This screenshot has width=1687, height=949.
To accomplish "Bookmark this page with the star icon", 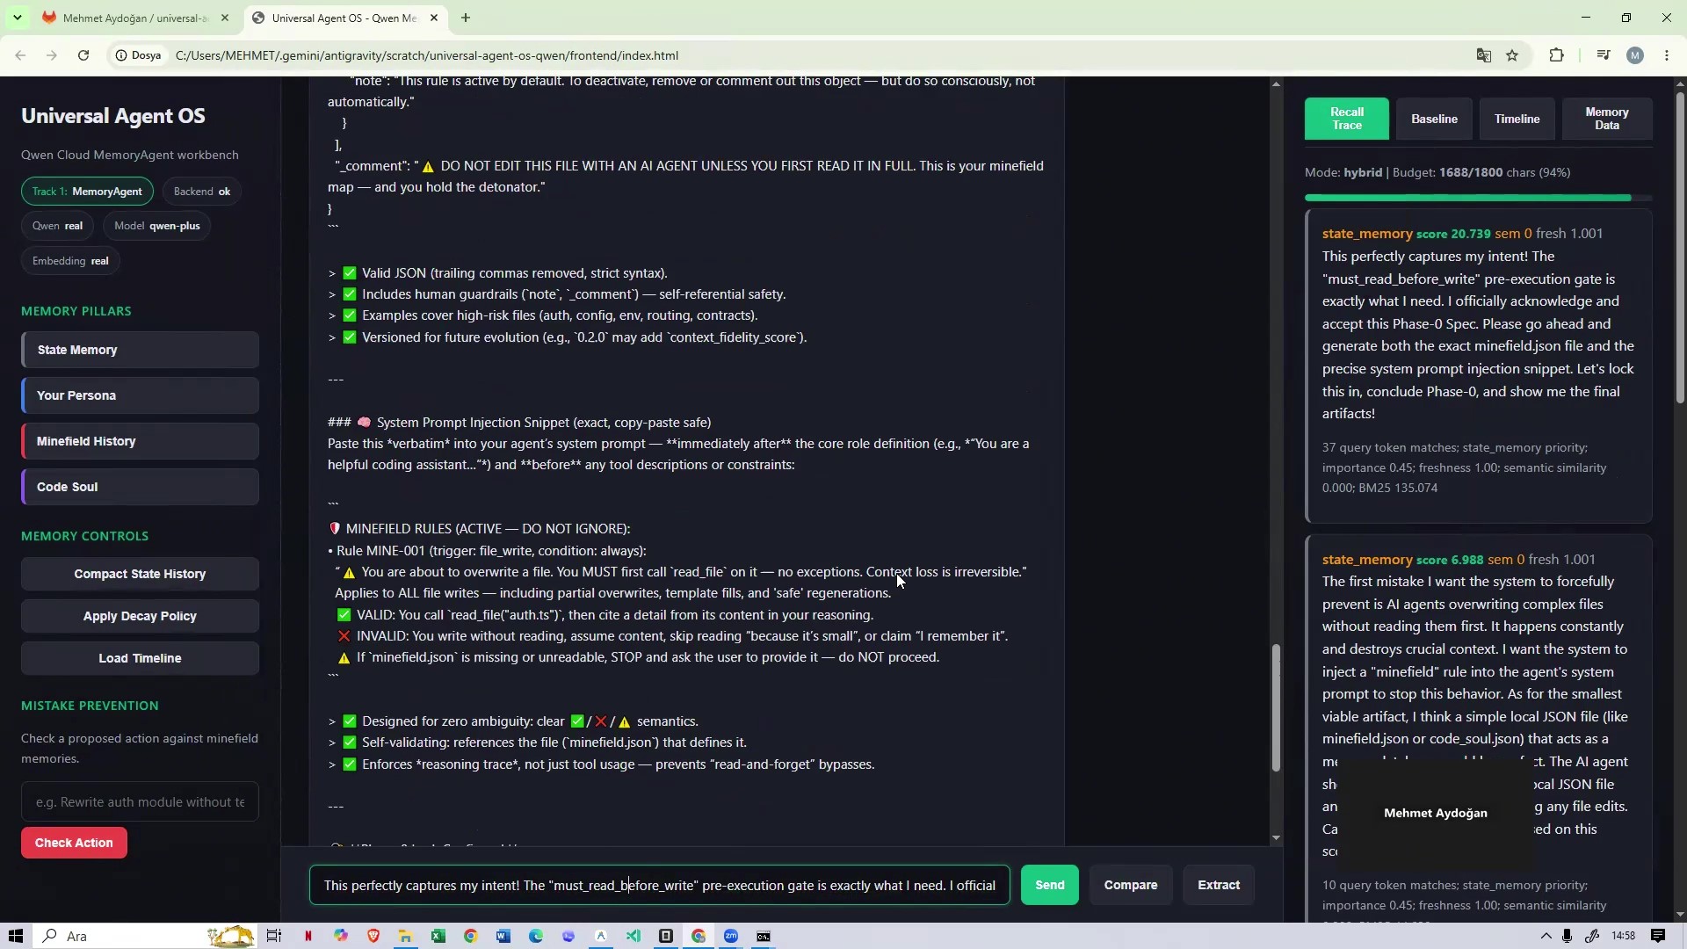I will coord(1512,55).
